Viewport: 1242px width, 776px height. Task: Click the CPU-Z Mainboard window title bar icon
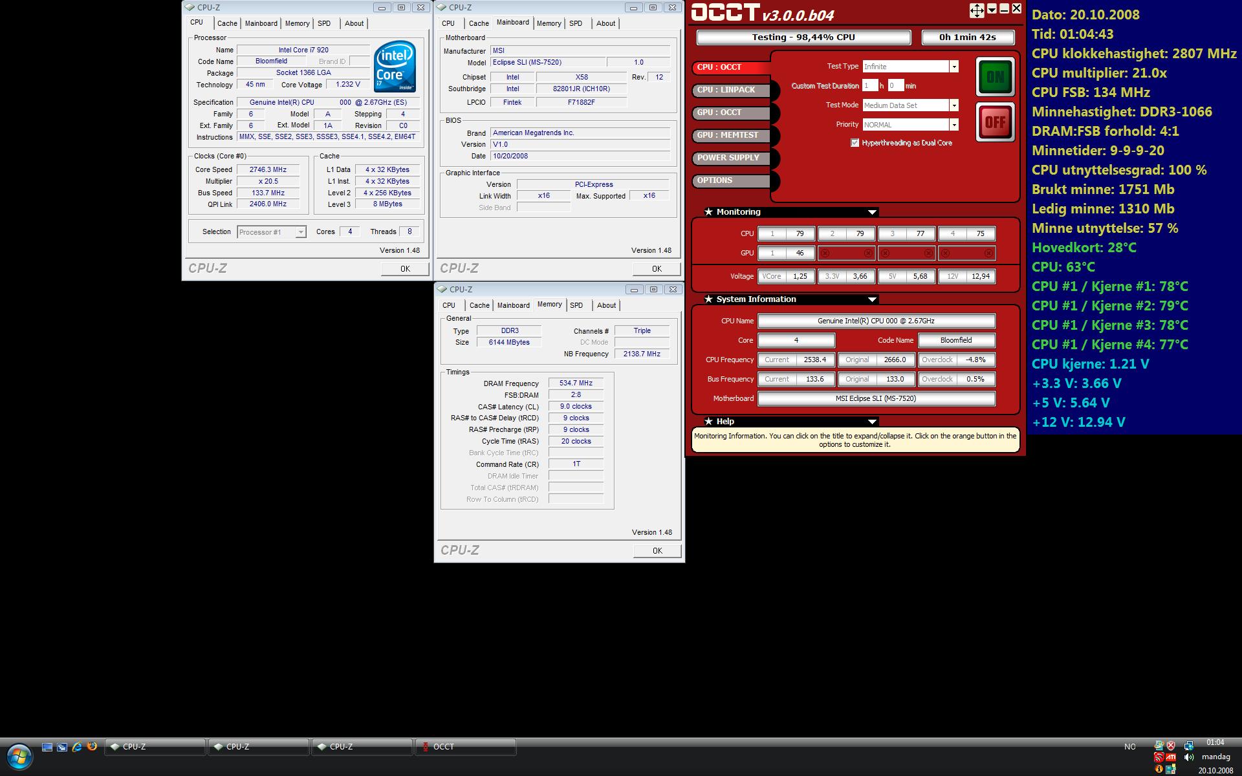[x=442, y=8]
